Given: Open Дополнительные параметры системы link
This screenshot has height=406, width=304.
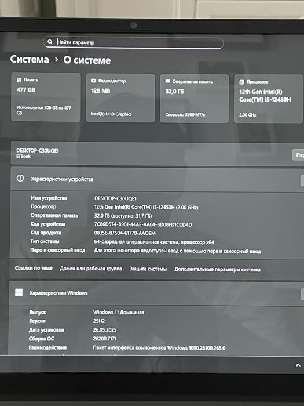Looking at the screenshot, I should pyautogui.click(x=217, y=269).
